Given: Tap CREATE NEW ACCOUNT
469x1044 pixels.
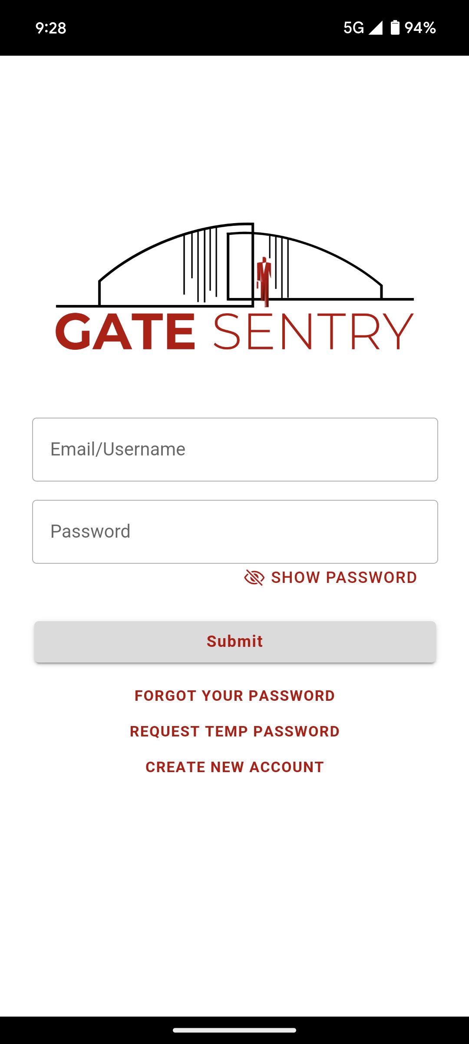Looking at the screenshot, I should [x=235, y=767].
